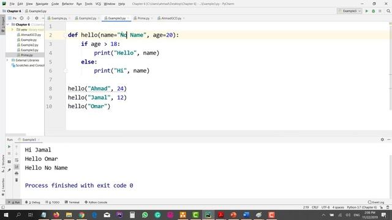Open the Refactor menu
Image resolution: width=392 pixels, height=220 pixels.
(67, 4)
